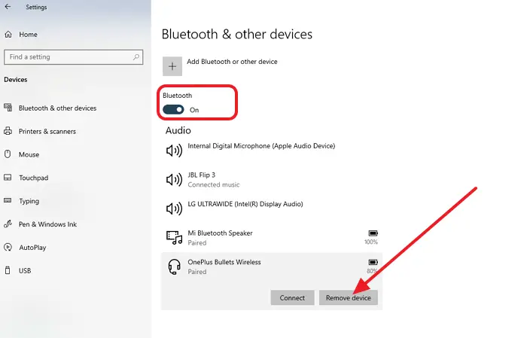Click the back arrow in Settings
The image size is (527, 338).
(8, 8)
